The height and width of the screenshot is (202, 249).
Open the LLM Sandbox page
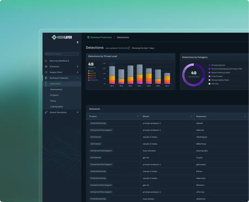57,107
